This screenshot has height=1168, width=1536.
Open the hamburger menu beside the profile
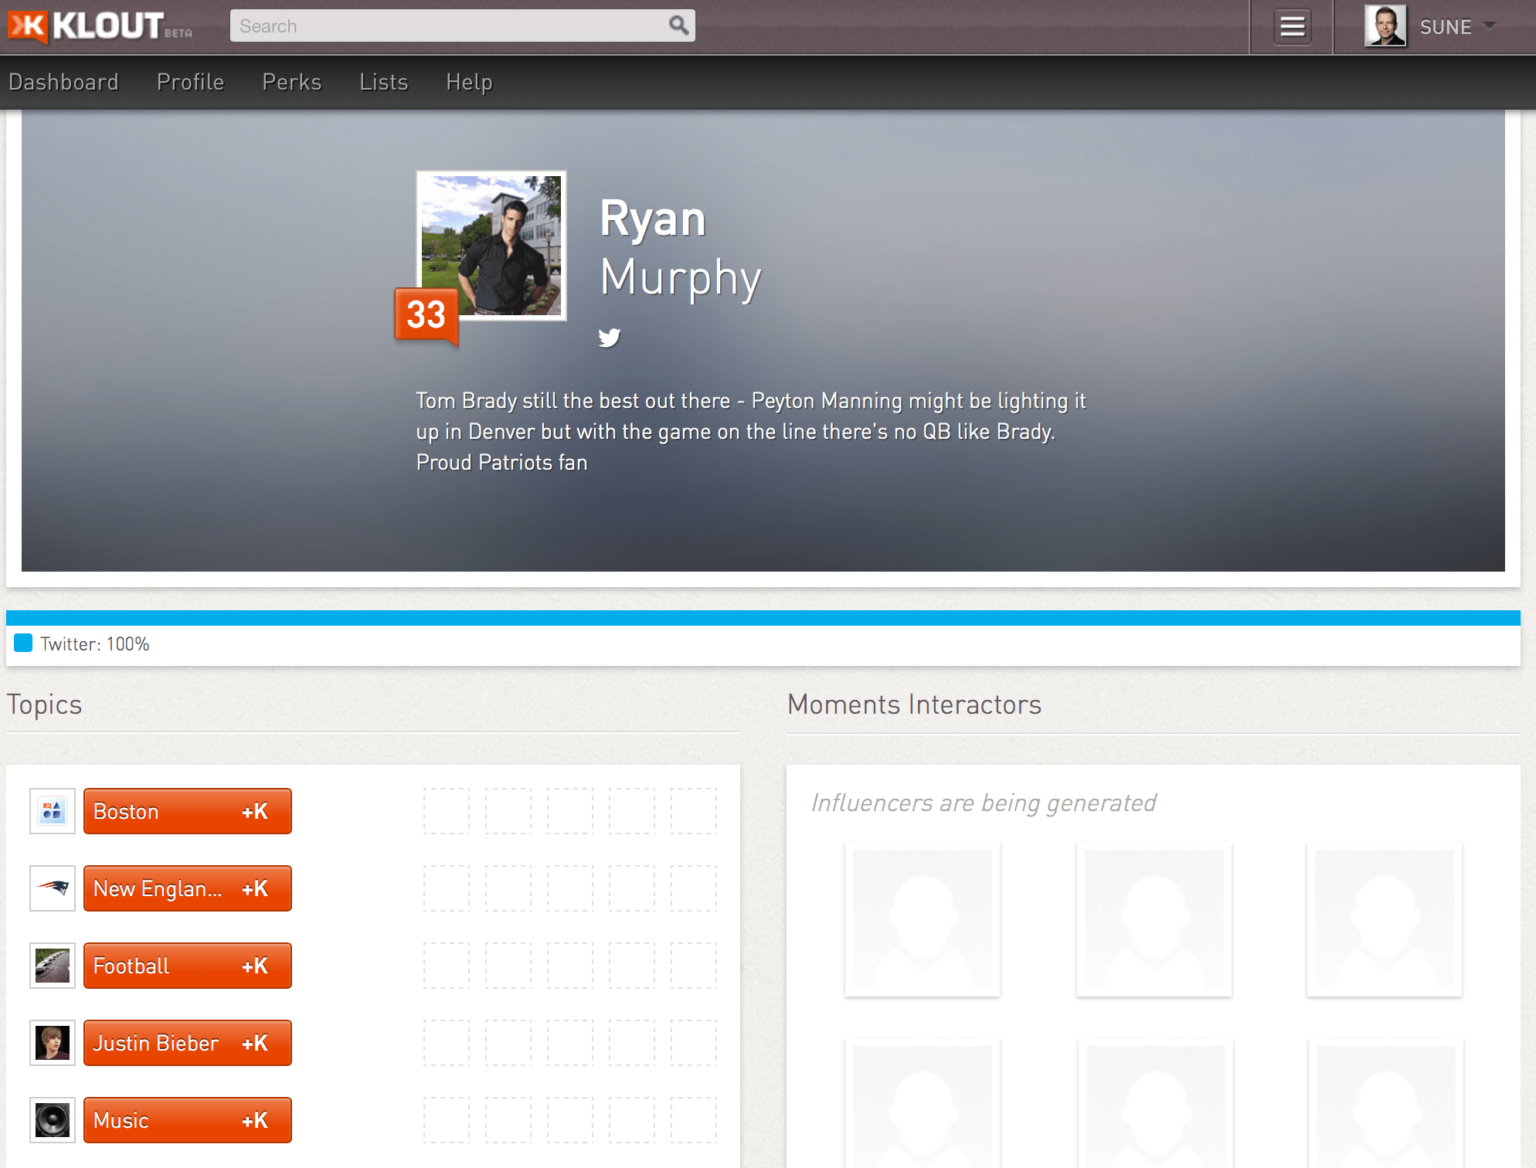click(1291, 25)
